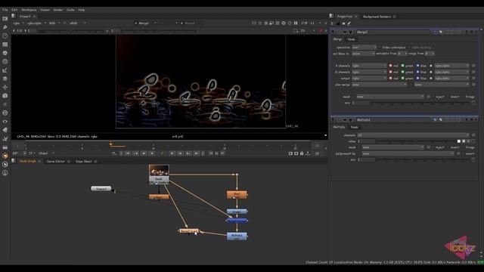Open the Views nodes toolbar icon
The width and height of the screenshot is (484, 272).
click(5, 122)
